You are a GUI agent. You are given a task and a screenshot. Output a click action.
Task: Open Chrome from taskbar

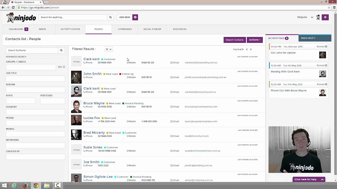(36, 186)
